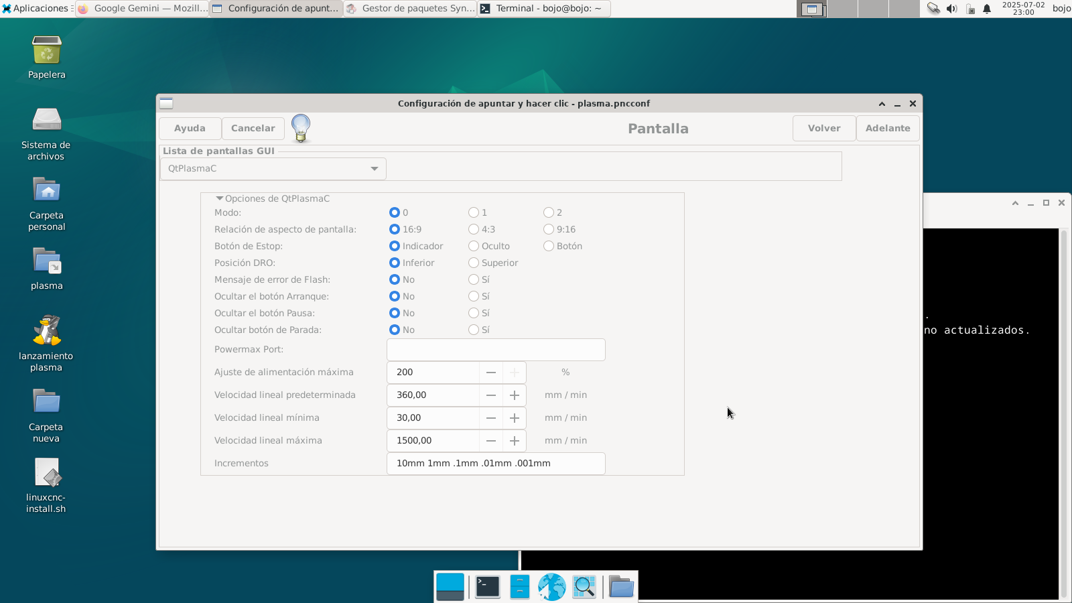This screenshot has height=603, width=1072.
Task: Select the linuxcnc-install.sh file icon
Action: click(47, 473)
